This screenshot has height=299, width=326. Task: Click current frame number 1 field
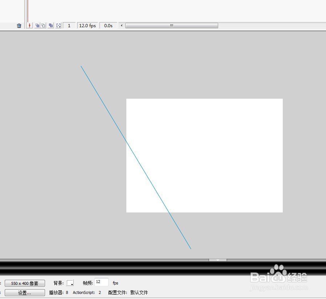[x=69, y=25]
